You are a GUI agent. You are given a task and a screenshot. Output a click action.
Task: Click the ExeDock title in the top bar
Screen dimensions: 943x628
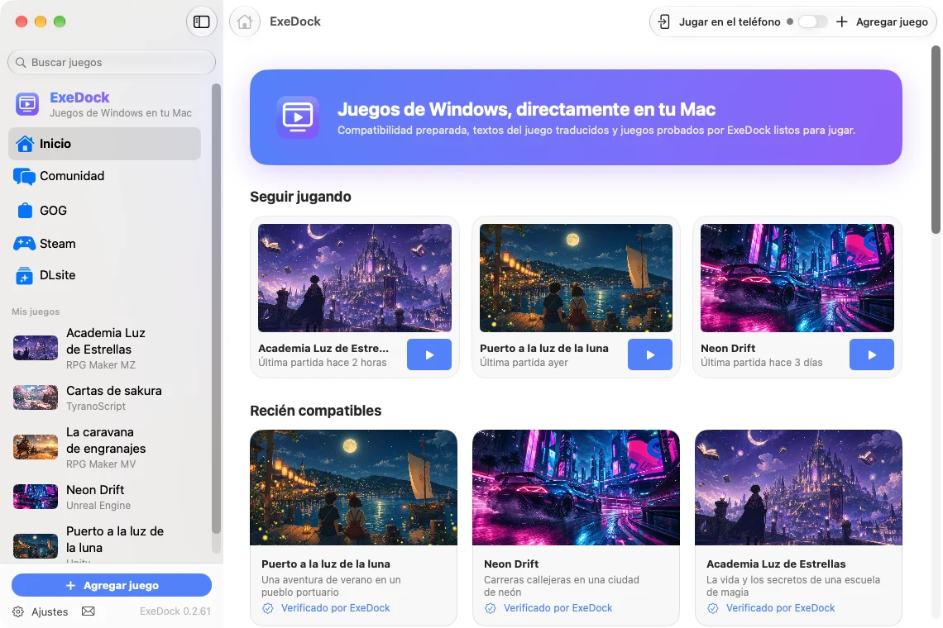[x=295, y=21]
